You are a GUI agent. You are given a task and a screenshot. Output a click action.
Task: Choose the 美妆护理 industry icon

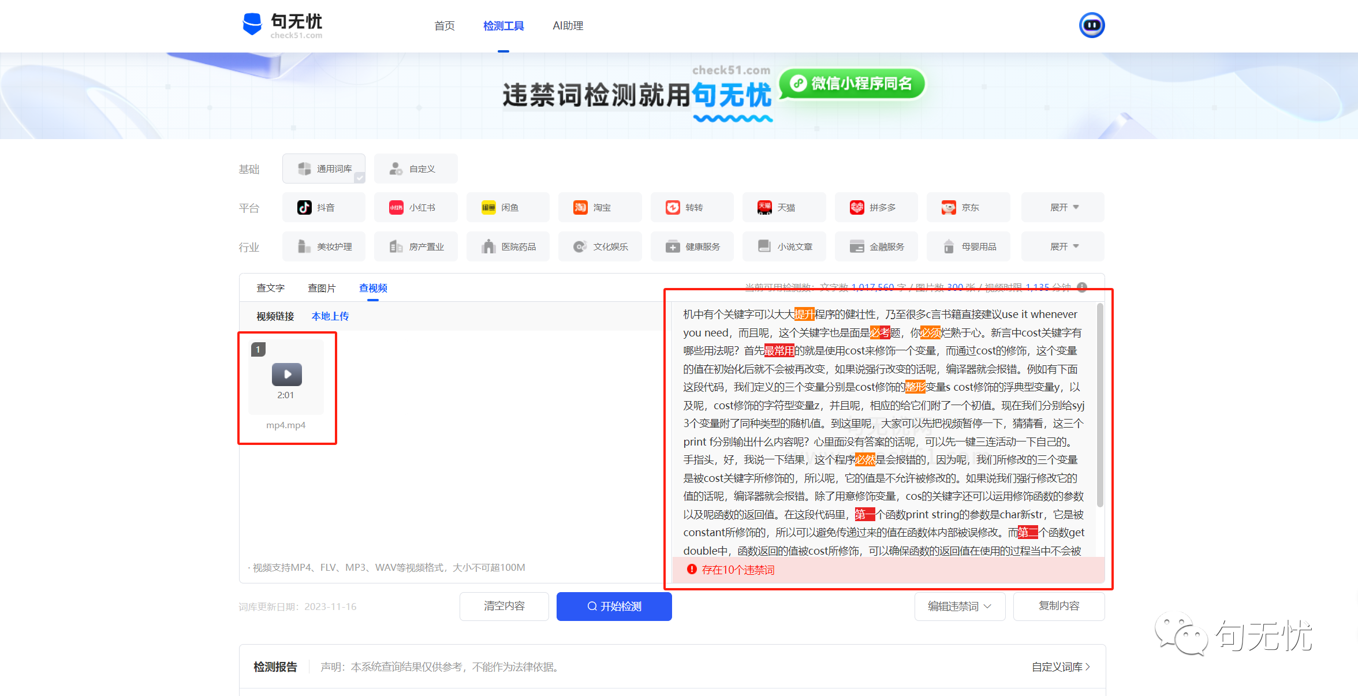[x=304, y=246]
